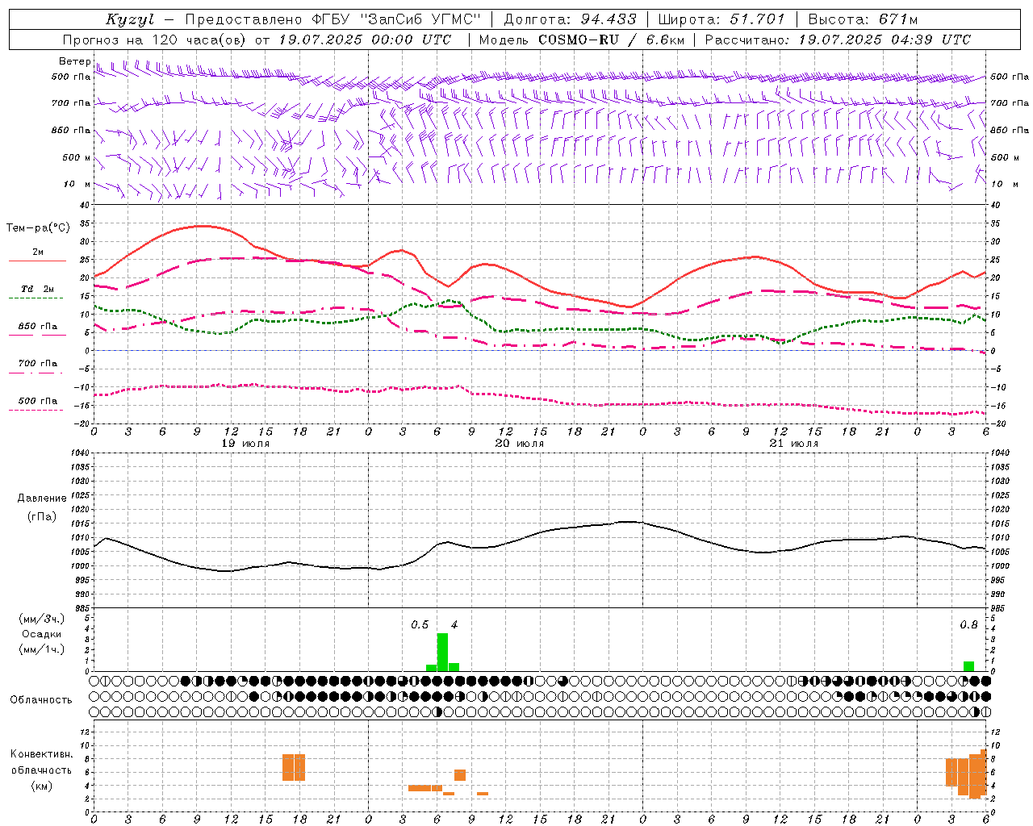Image resolution: width=1033 pixels, height=826 pixels.
Task: Click the 'Давление' pressure panel label
Action: click(x=42, y=499)
